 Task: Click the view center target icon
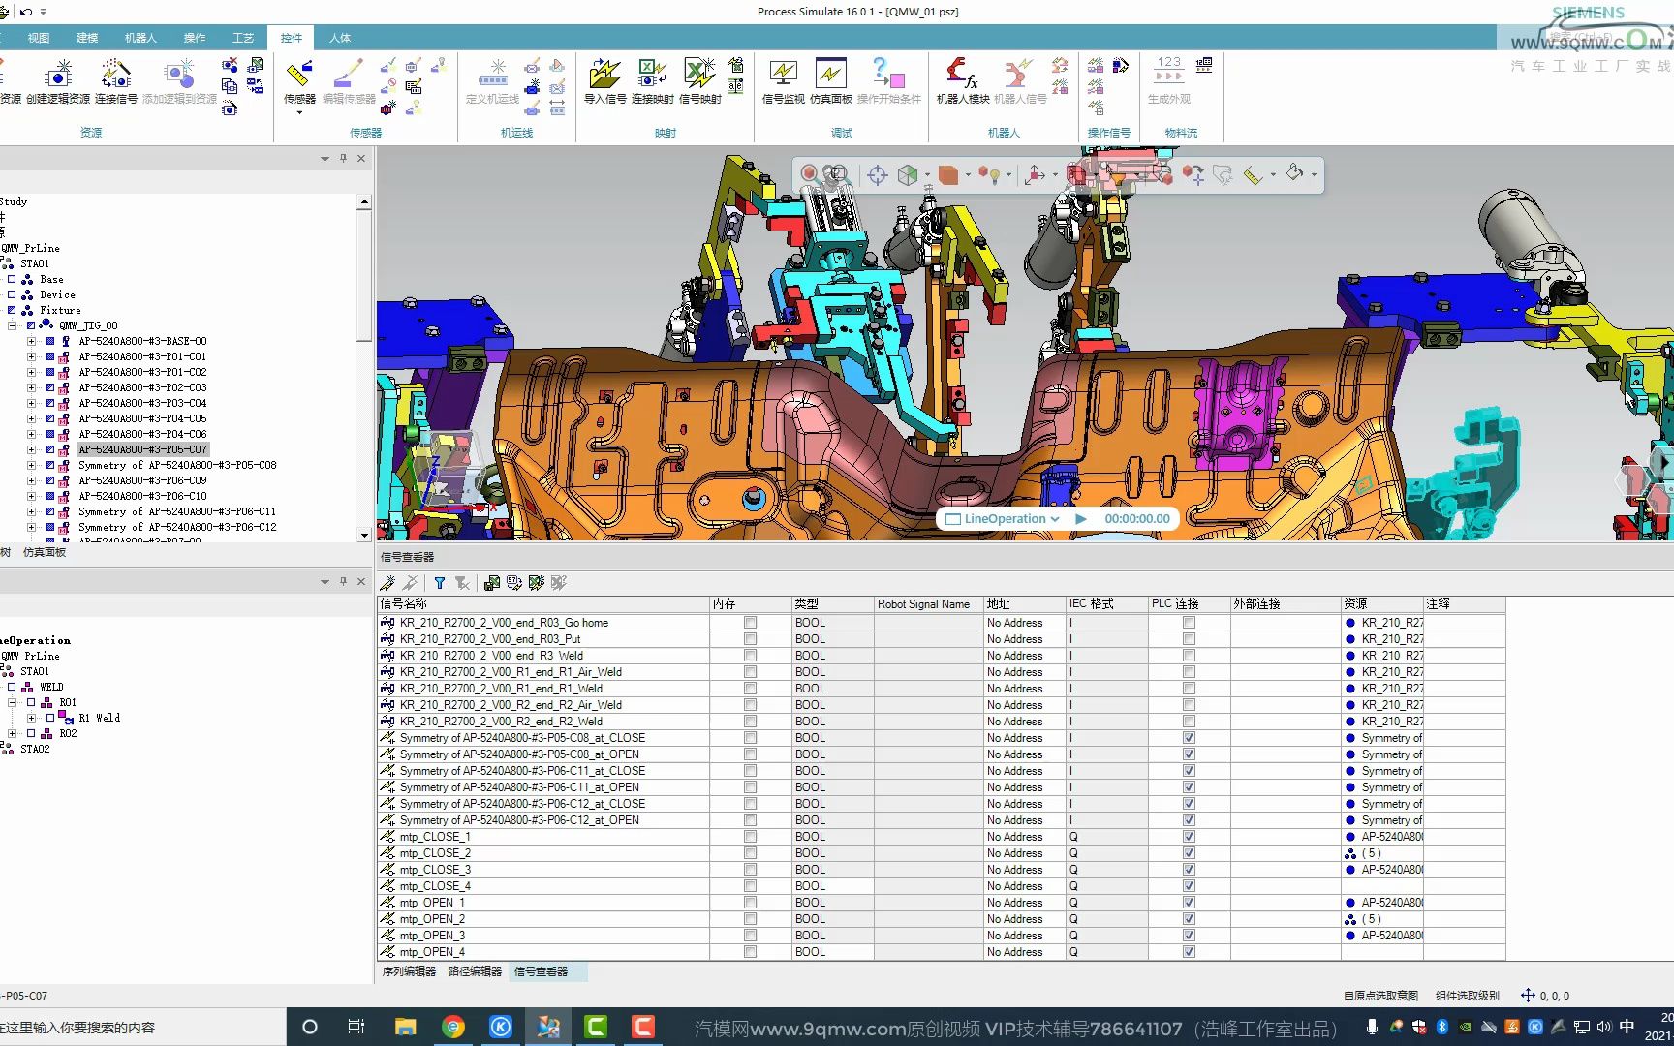tap(878, 174)
